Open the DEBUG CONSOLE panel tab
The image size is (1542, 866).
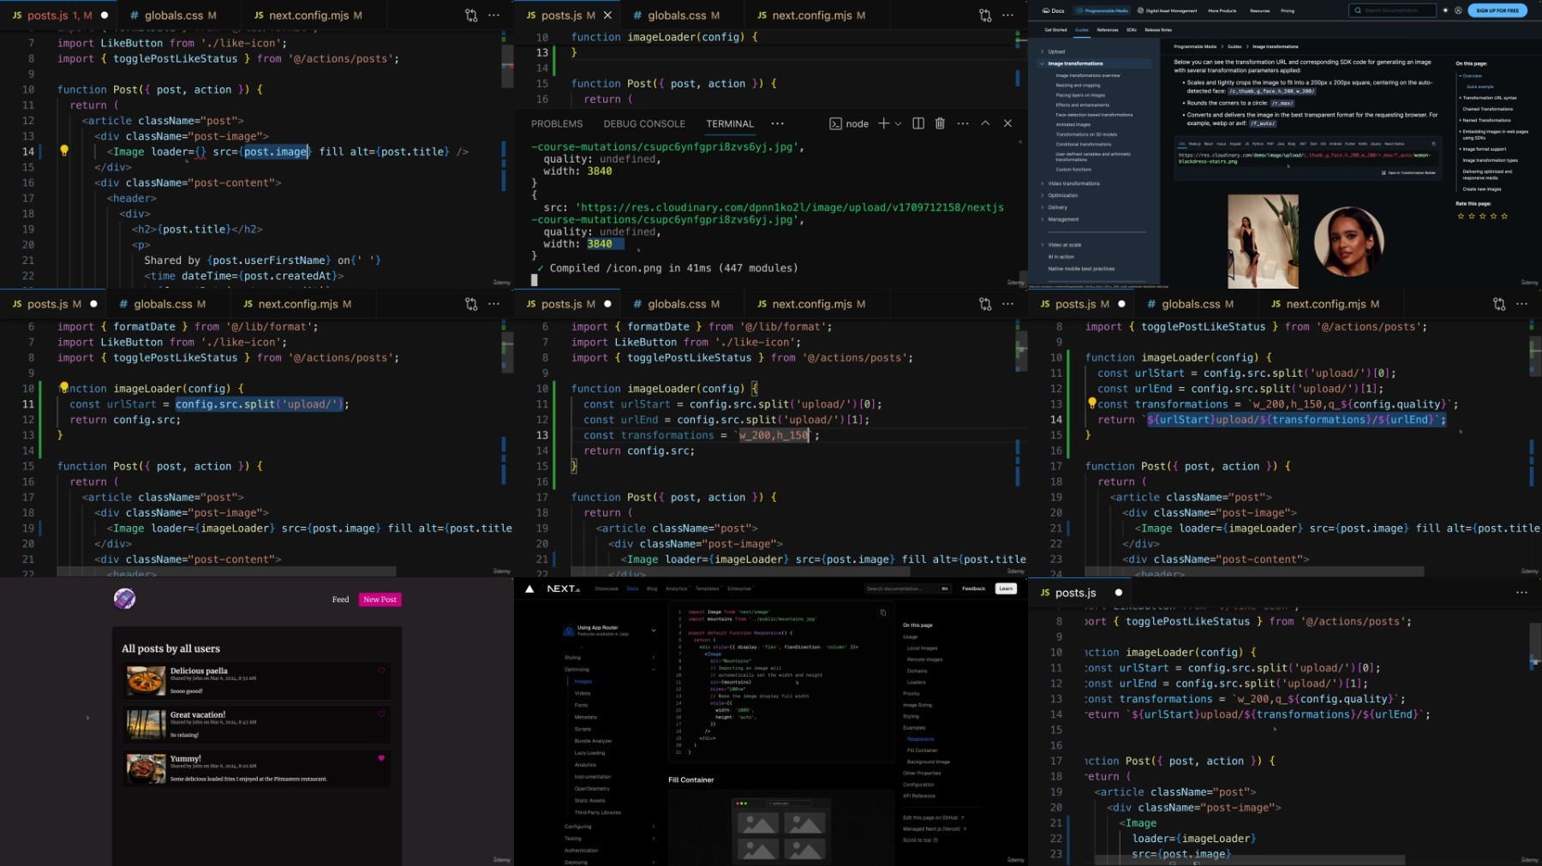tap(643, 124)
